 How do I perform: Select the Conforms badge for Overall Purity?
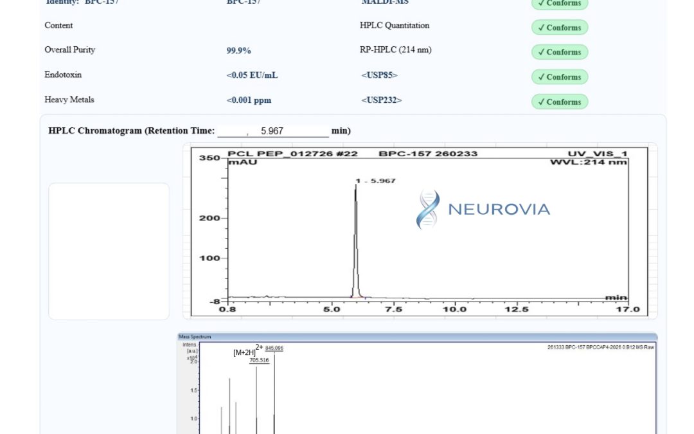(560, 52)
